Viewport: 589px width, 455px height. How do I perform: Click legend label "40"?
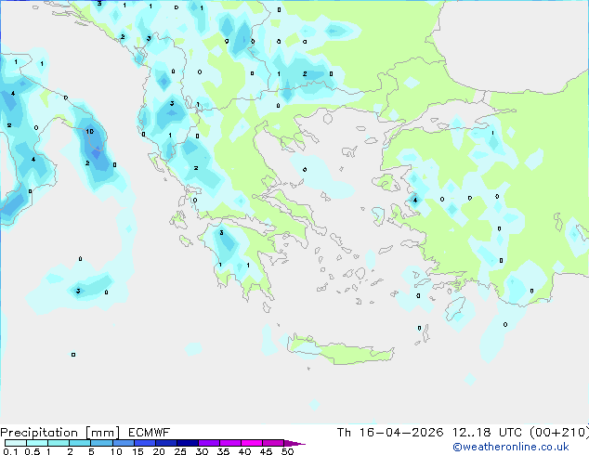pyautogui.click(x=244, y=451)
